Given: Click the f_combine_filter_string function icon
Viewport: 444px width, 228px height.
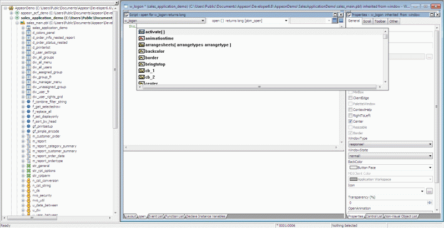Looking at the screenshot, I should tap(28, 102).
